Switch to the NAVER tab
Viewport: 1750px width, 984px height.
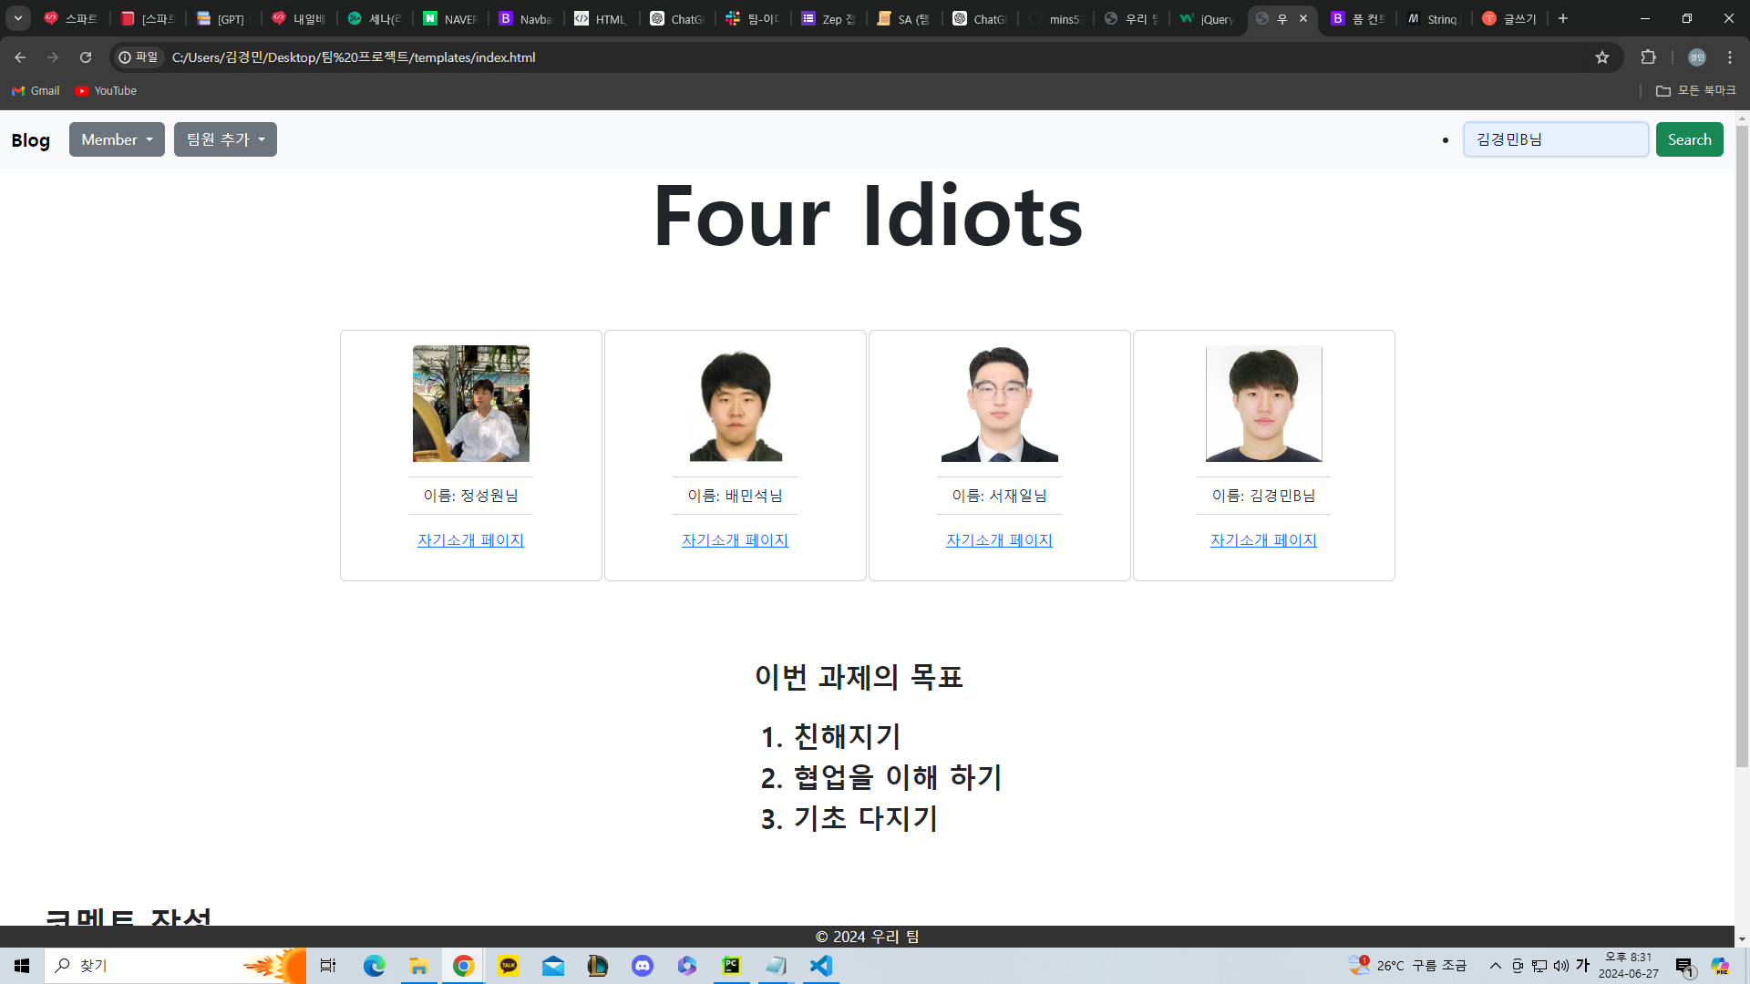[450, 18]
